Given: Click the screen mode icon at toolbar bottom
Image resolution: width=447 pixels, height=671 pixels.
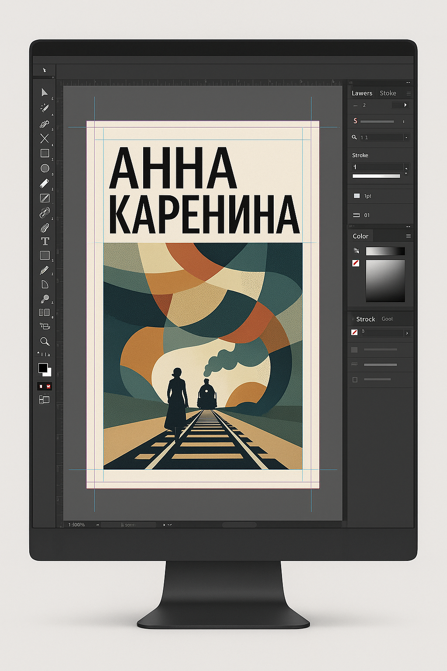Looking at the screenshot, I should click(45, 399).
